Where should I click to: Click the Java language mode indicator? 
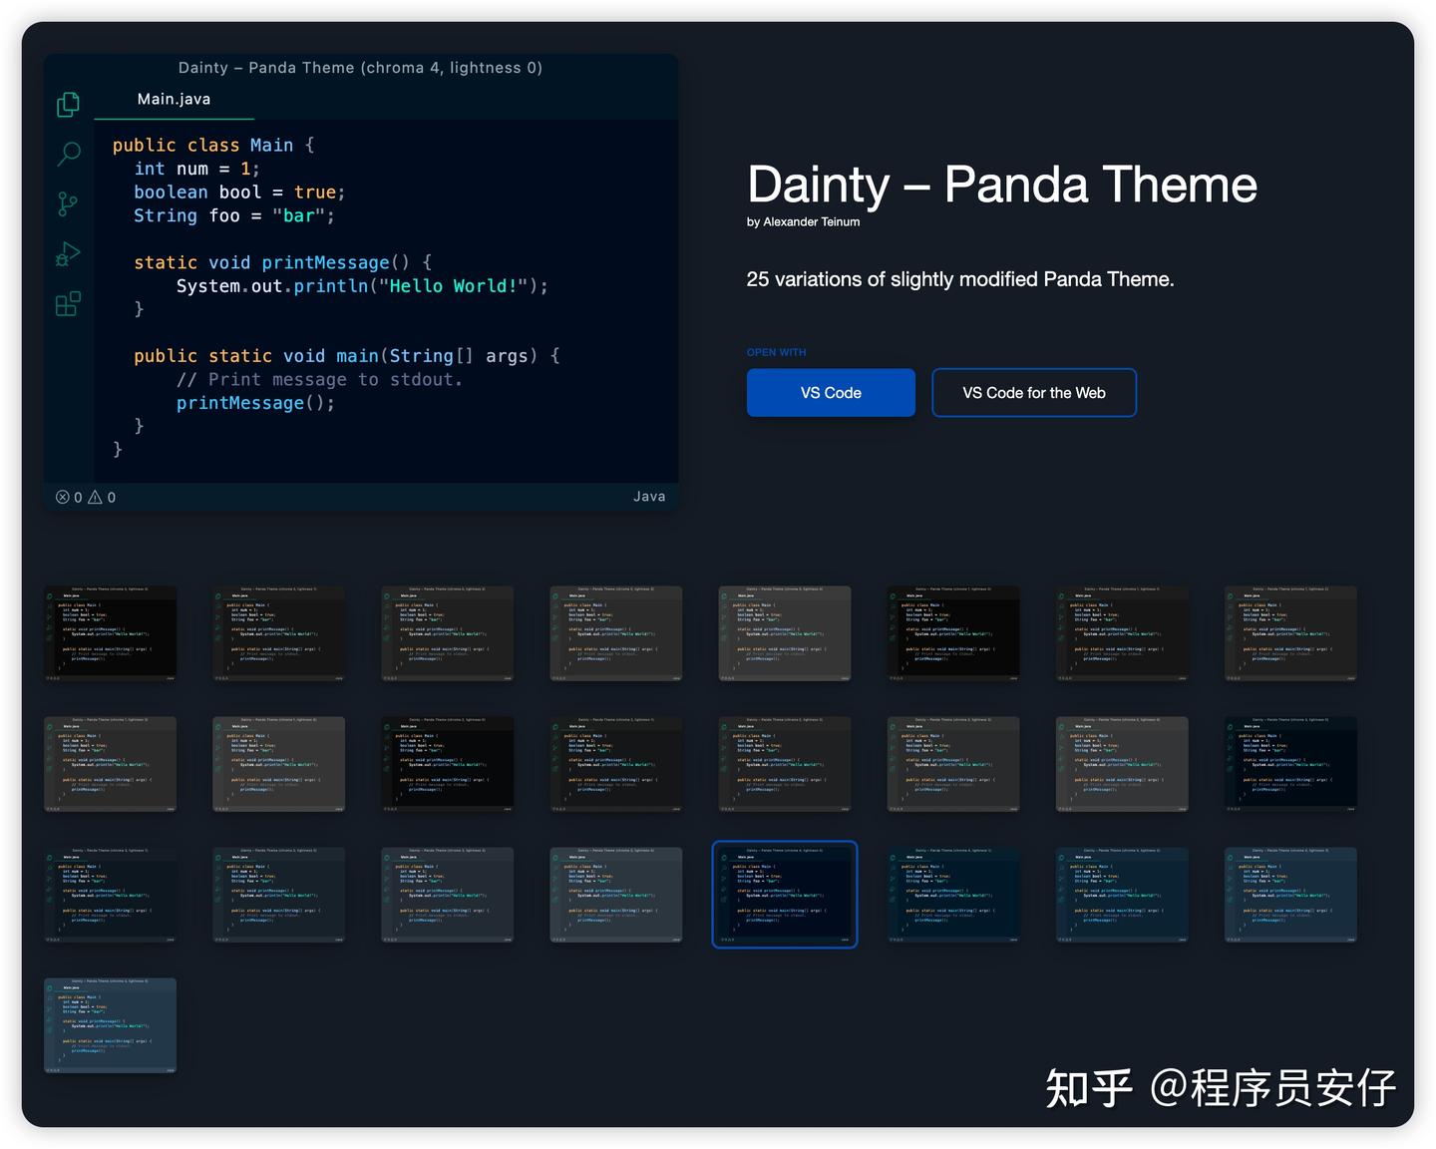(649, 496)
